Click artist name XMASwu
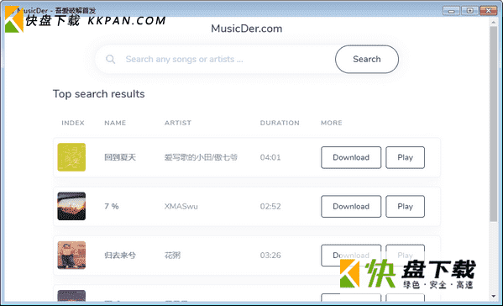This screenshot has height=306, width=503. (181, 206)
